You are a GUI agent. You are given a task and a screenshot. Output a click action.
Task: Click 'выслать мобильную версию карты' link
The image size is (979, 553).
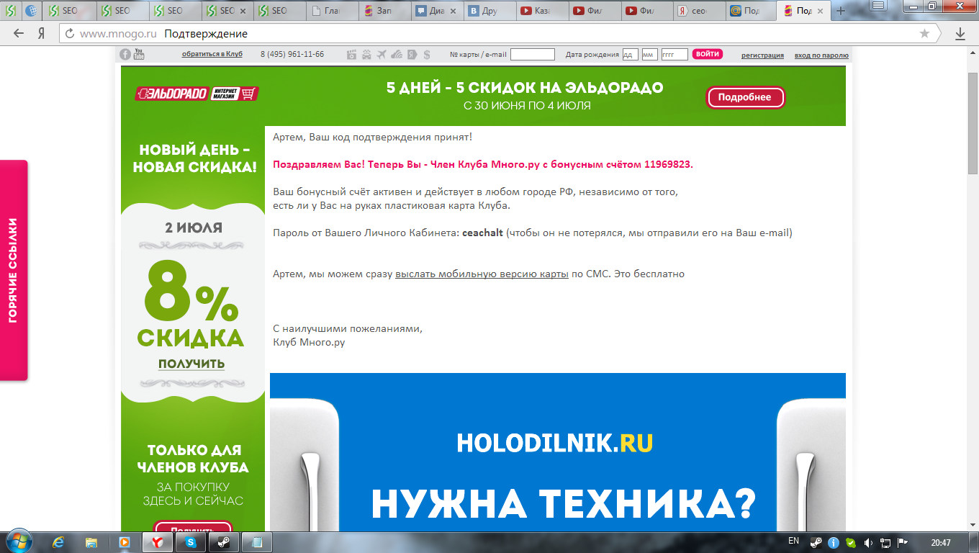(482, 274)
